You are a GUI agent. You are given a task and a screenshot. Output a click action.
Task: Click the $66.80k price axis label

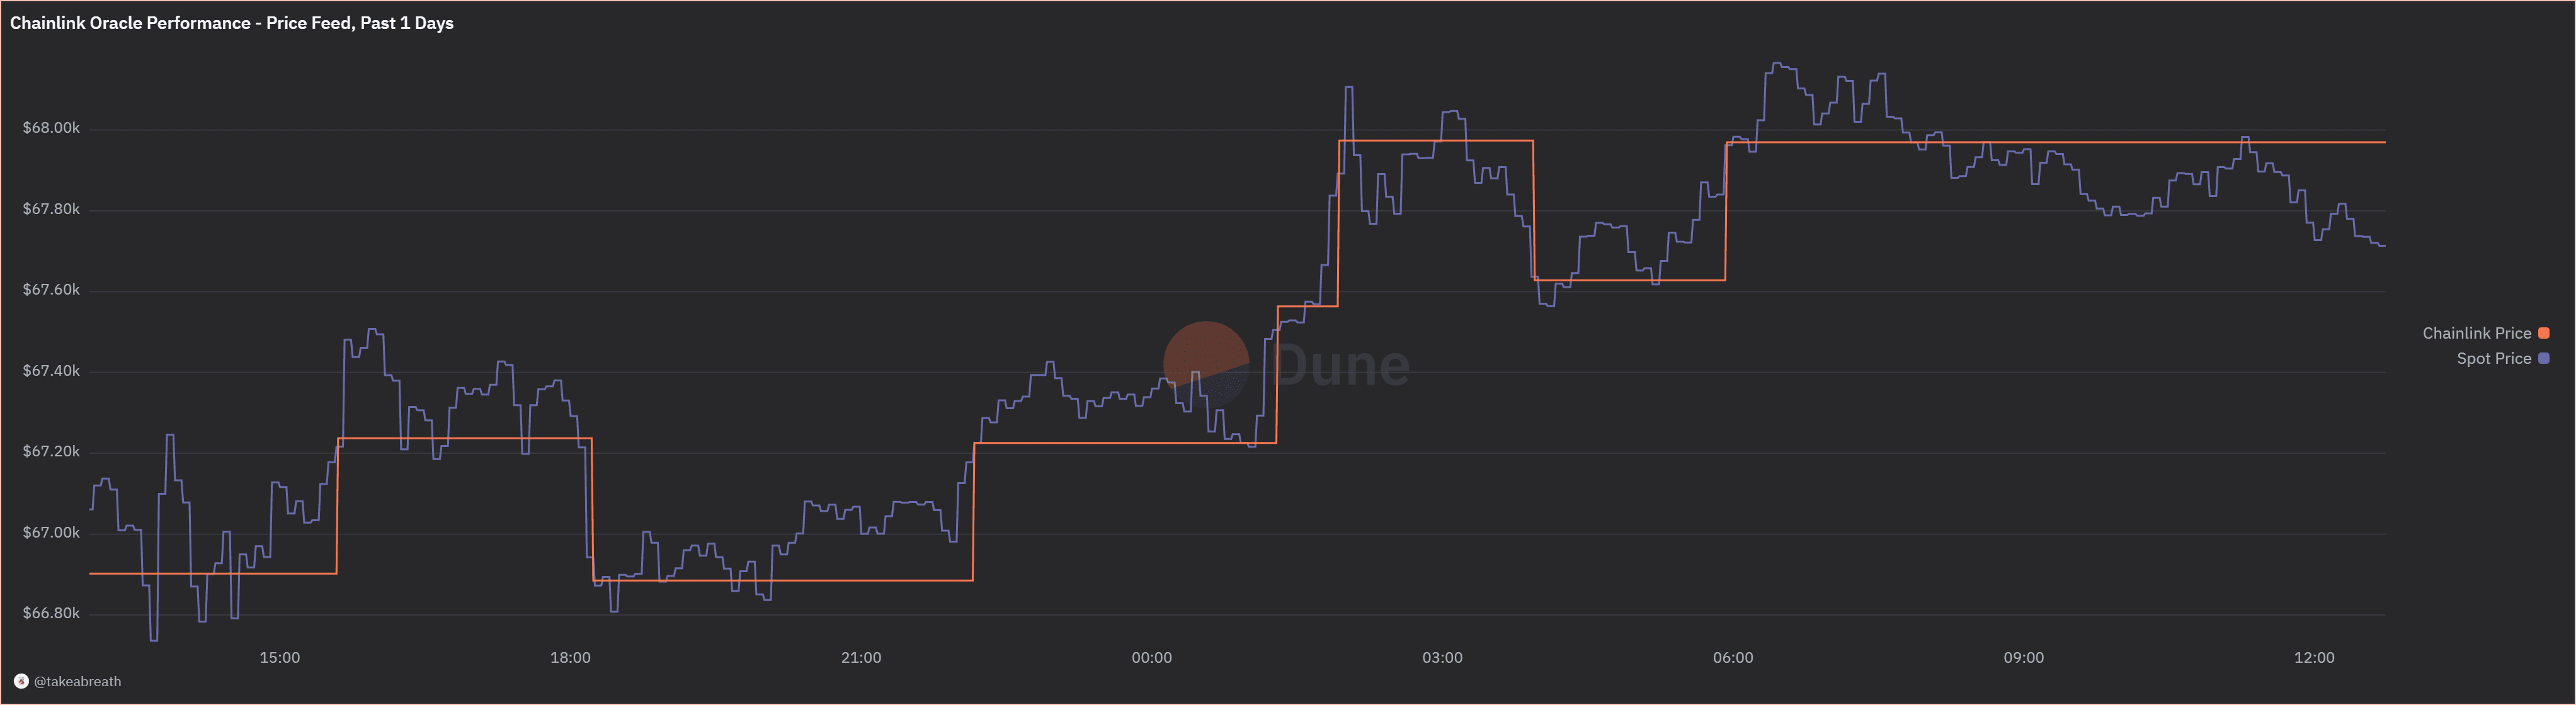coord(51,613)
